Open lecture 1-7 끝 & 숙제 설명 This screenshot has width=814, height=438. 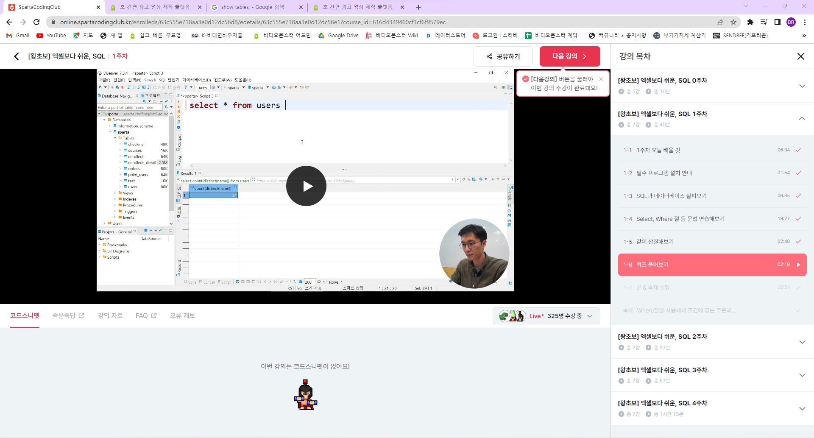tap(712, 287)
